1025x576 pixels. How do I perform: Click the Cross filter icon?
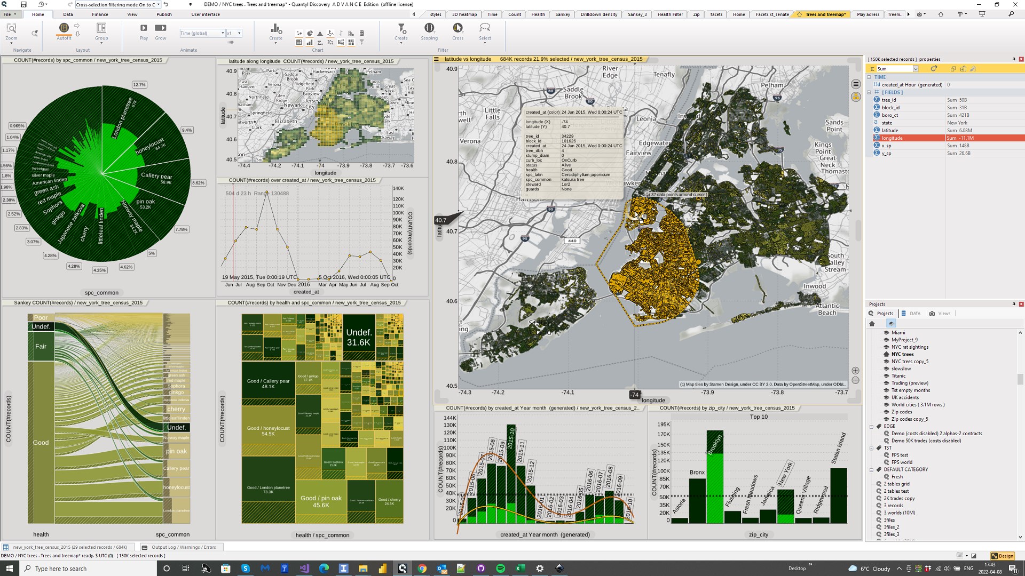(458, 28)
